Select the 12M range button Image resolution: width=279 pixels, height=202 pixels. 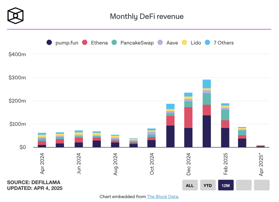(x=226, y=185)
